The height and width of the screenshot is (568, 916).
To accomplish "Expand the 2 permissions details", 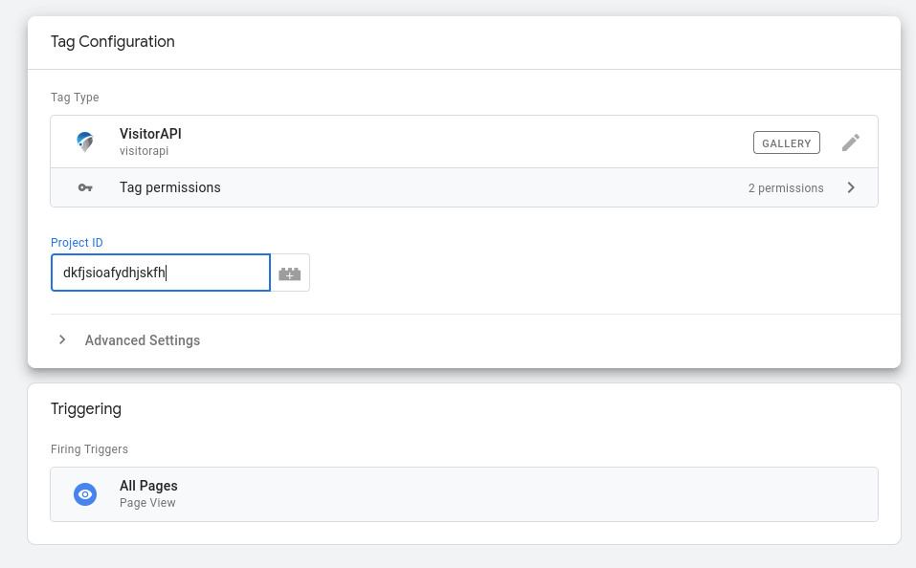I will click(786, 188).
